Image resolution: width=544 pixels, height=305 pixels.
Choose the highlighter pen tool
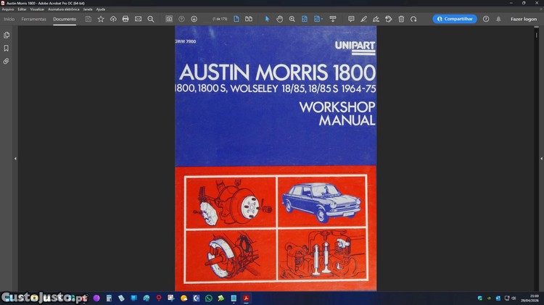363,19
